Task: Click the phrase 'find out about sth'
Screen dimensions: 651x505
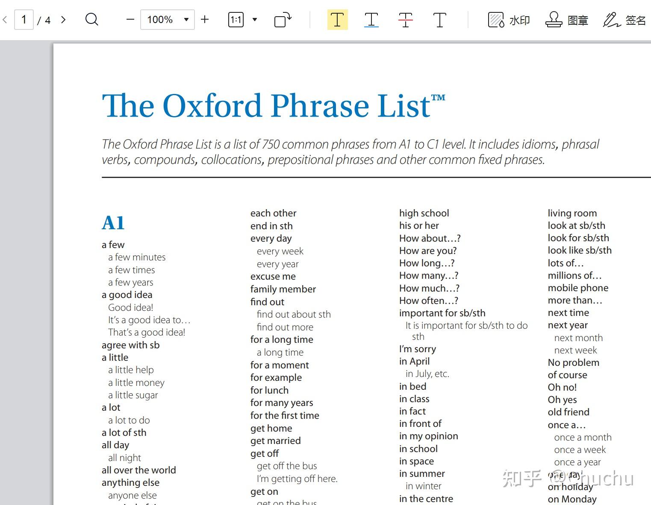Action: 294,315
